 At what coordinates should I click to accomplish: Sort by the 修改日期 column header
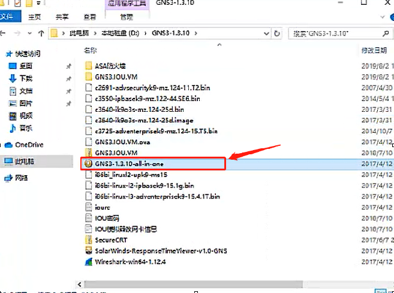[374, 50]
